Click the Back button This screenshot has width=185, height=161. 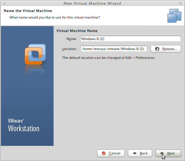140,153
